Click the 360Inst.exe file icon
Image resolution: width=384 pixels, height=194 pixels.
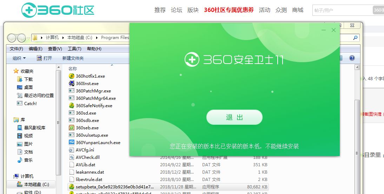click(x=72, y=83)
